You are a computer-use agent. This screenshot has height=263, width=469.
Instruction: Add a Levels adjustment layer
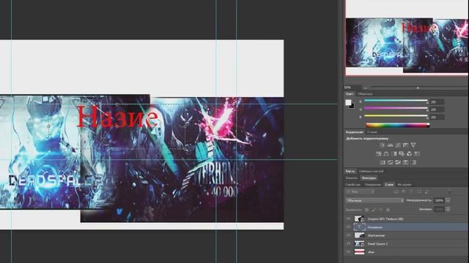pyautogui.click(x=390, y=145)
